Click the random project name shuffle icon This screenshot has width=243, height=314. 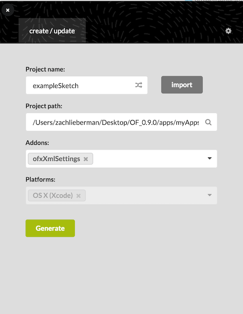click(x=139, y=85)
